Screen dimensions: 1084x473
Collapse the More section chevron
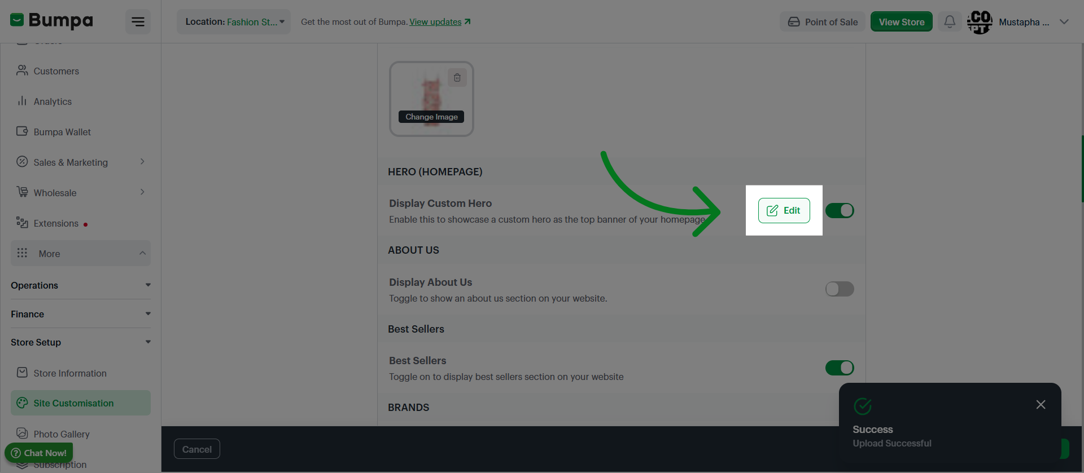pyautogui.click(x=142, y=253)
